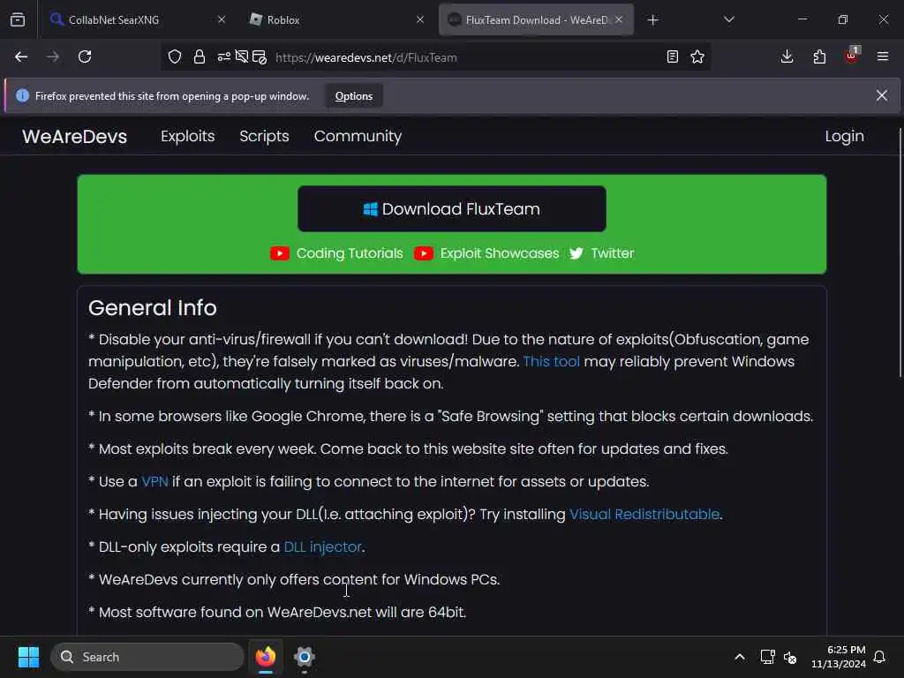Open the Settings gear taskbar icon
The image size is (904, 678).
click(x=305, y=657)
